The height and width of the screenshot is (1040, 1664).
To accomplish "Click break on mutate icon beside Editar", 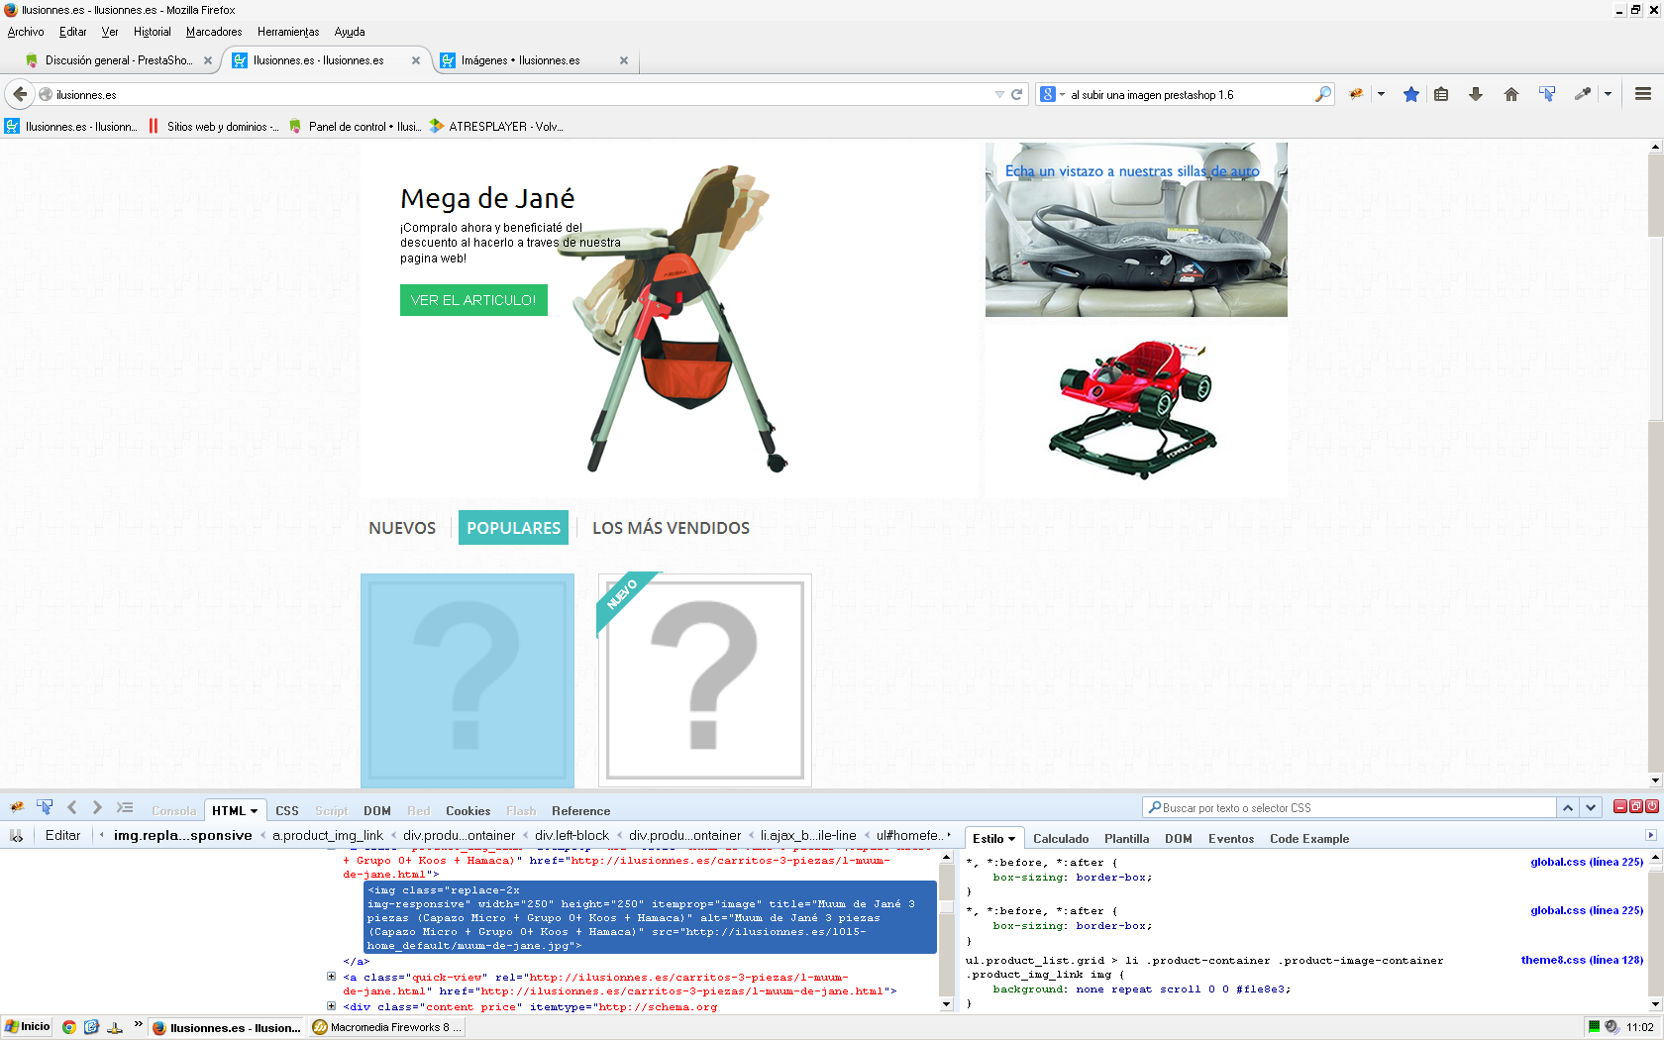I will 17,836.
